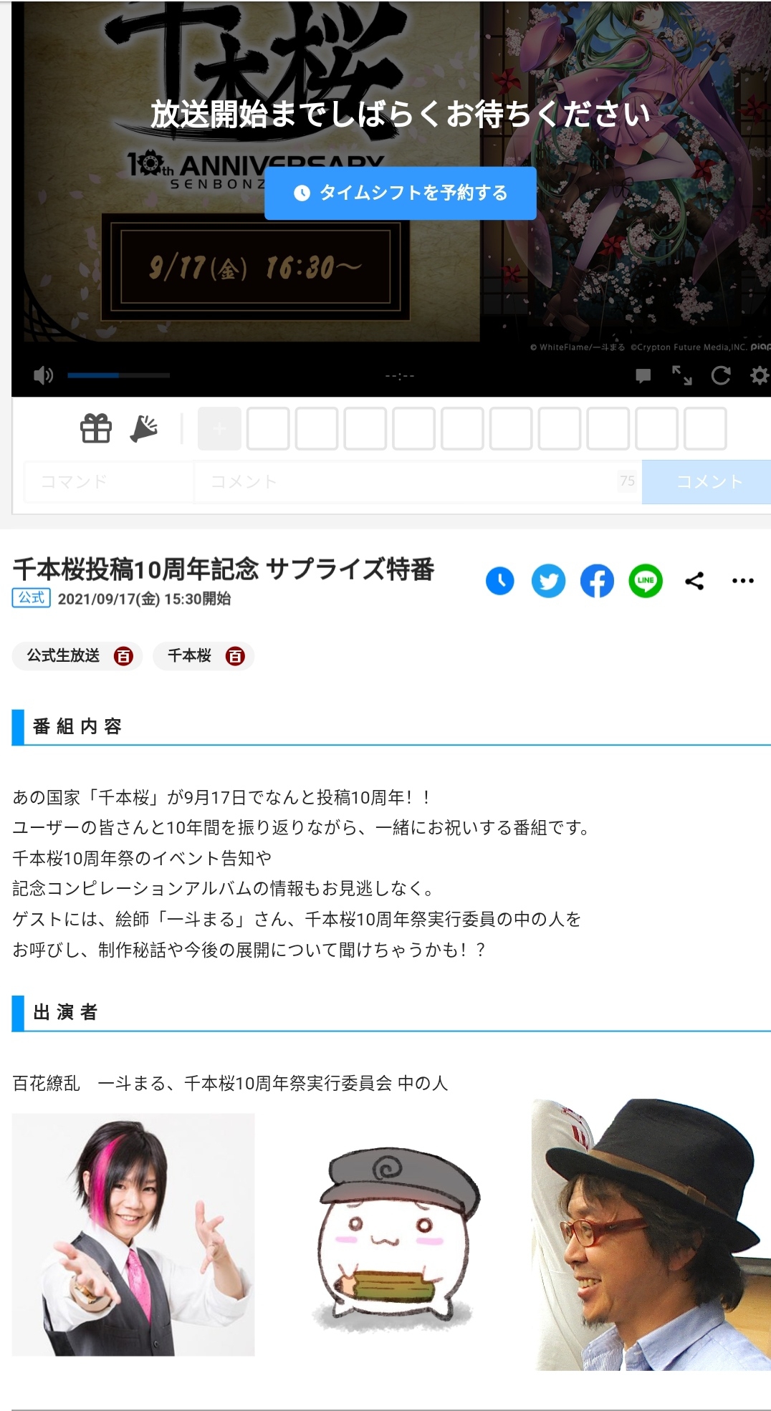Image resolution: width=771 pixels, height=1411 pixels.
Task: Click the start time 2021/09/17(金) 15:30開始
Action: point(144,599)
